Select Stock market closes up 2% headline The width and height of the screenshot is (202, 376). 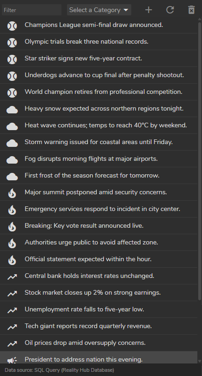(x=99, y=293)
